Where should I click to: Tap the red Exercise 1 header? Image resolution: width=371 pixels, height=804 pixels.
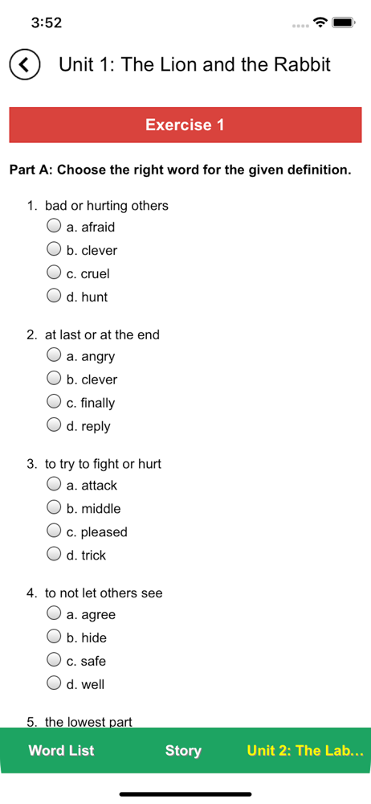coord(185,125)
